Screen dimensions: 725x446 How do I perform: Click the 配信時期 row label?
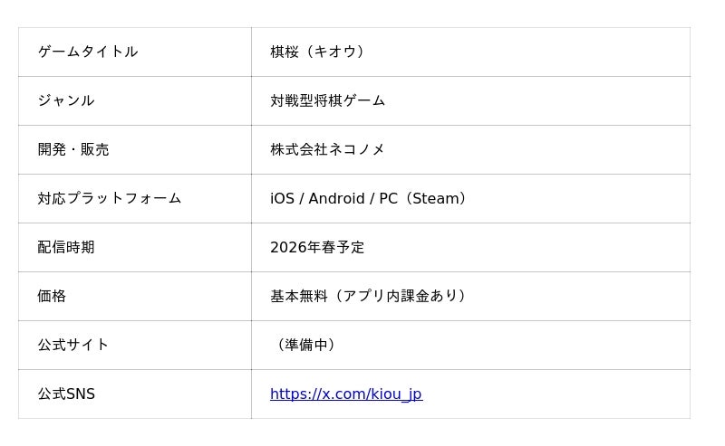(66, 248)
